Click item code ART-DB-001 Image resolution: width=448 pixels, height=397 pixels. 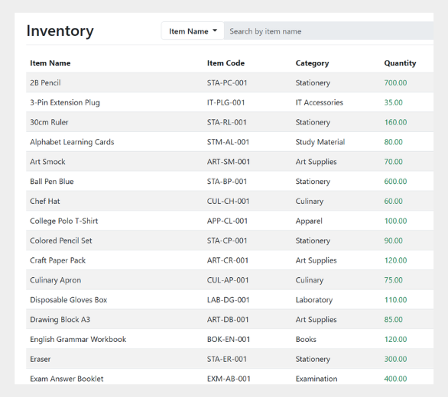[x=228, y=319]
